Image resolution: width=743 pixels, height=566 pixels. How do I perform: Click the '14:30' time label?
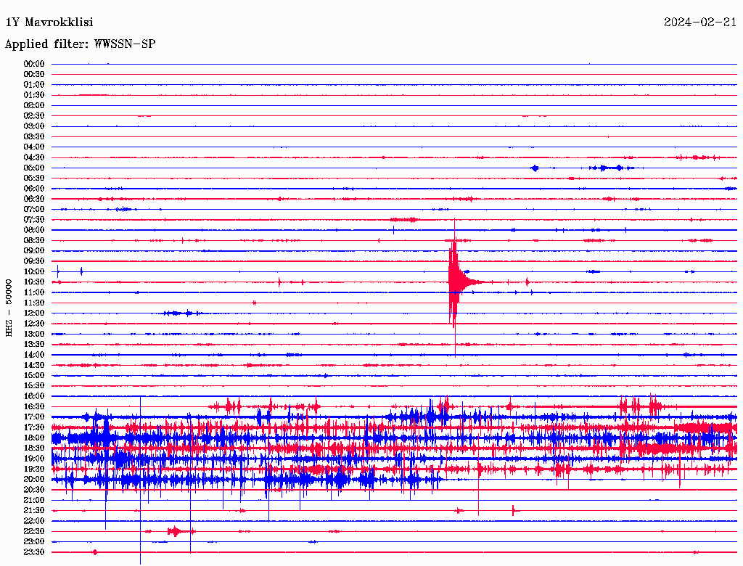(33, 365)
